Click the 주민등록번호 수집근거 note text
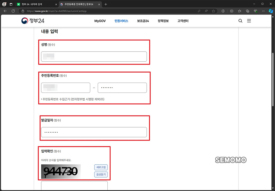275x191 pixels. tap(73, 99)
